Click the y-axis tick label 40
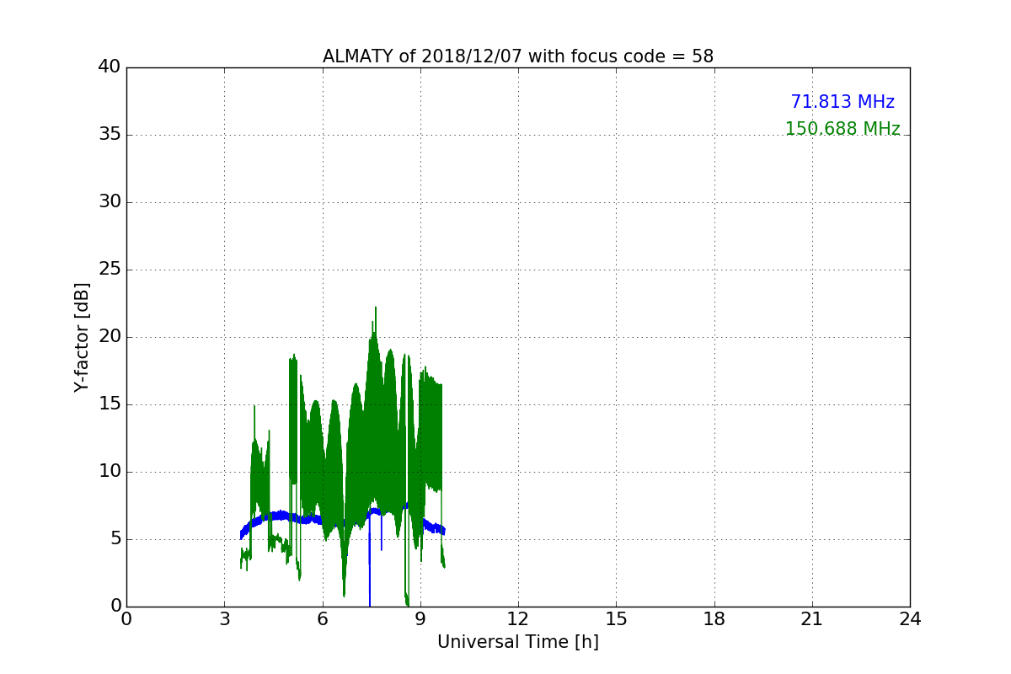The height and width of the screenshot is (674, 1011). coord(110,67)
